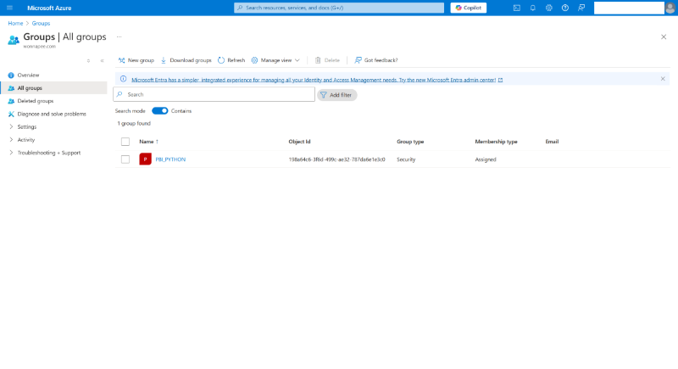Select the PBI_PYTHON row checkbox
Viewport: 678px width, 369px height.
[125, 159]
